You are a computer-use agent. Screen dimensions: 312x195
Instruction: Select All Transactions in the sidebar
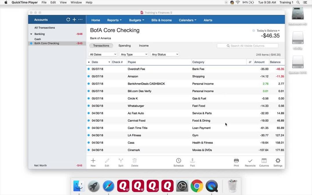coord(45,28)
